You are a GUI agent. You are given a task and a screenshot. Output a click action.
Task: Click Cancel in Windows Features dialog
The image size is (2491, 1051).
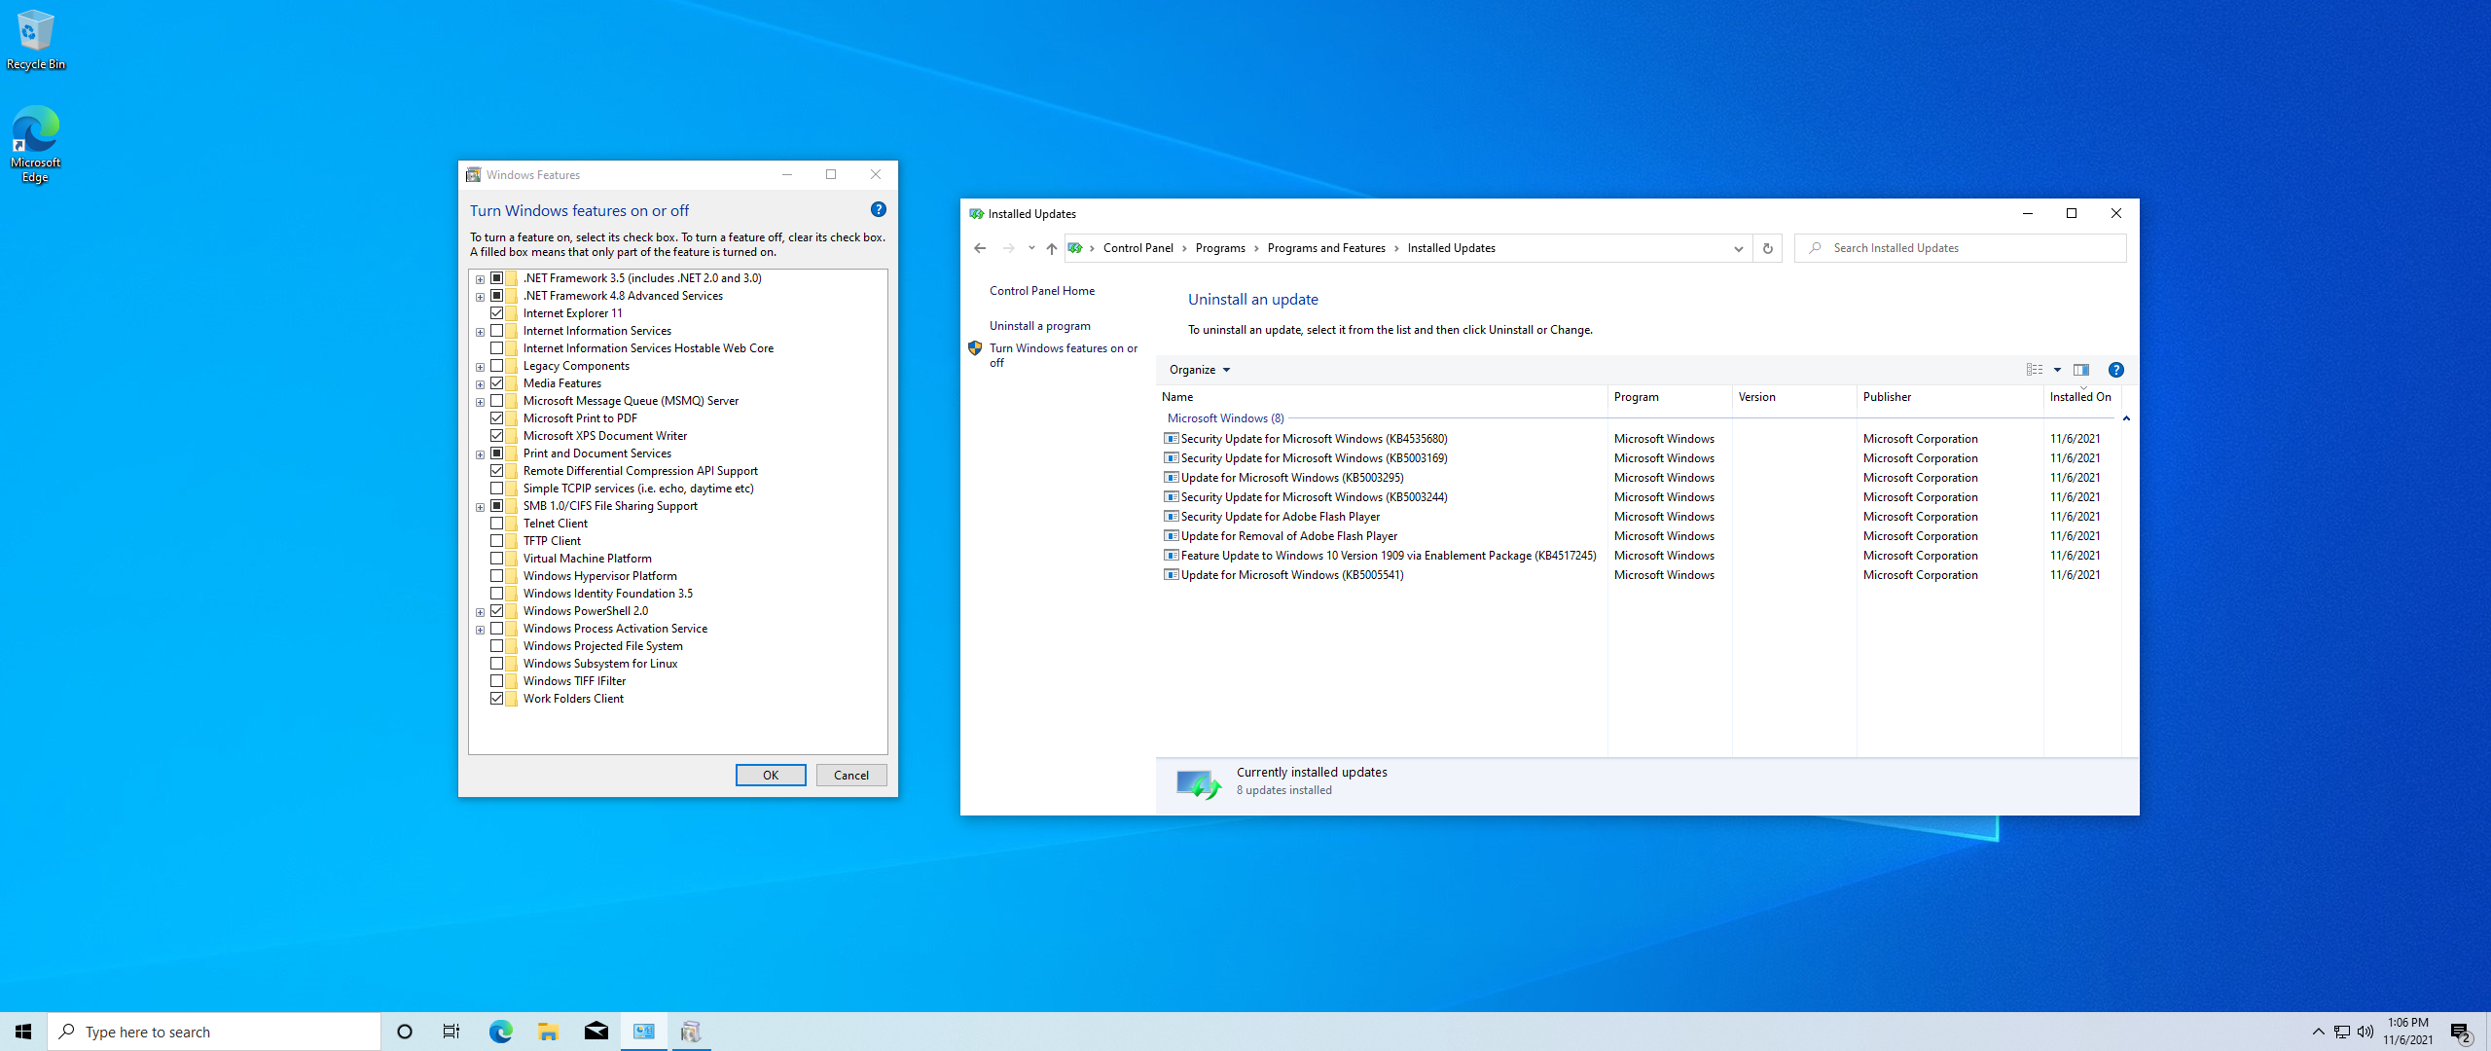click(851, 776)
